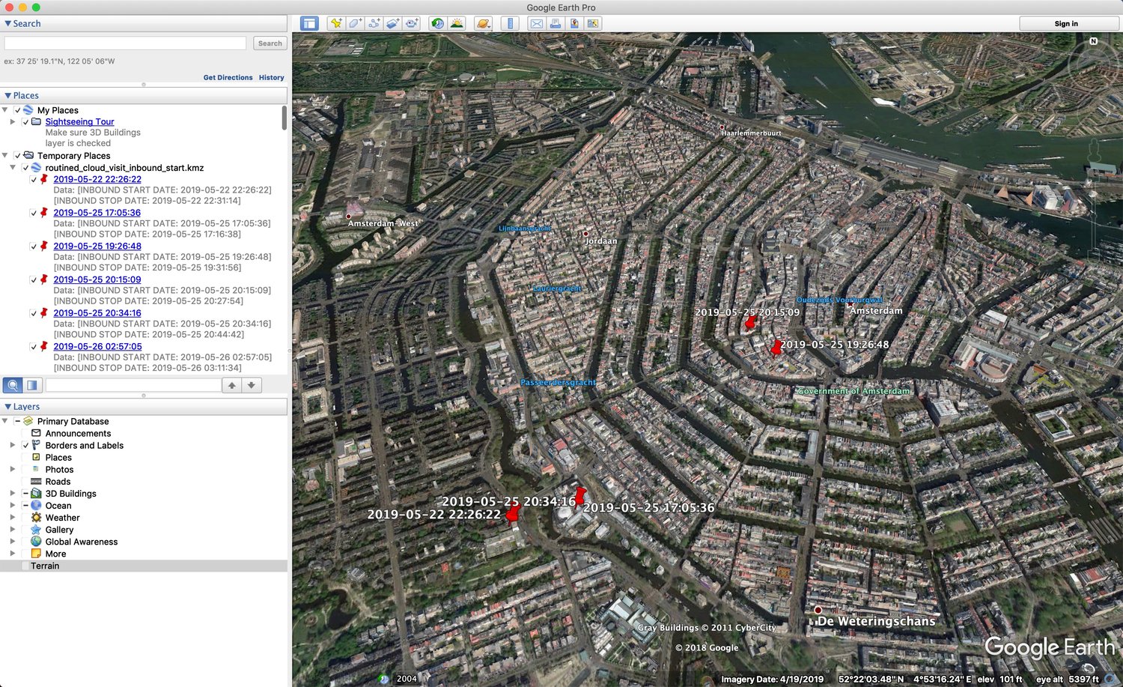1123x687 pixels.
Task: Expand the Gallery layer
Action: 13,530
